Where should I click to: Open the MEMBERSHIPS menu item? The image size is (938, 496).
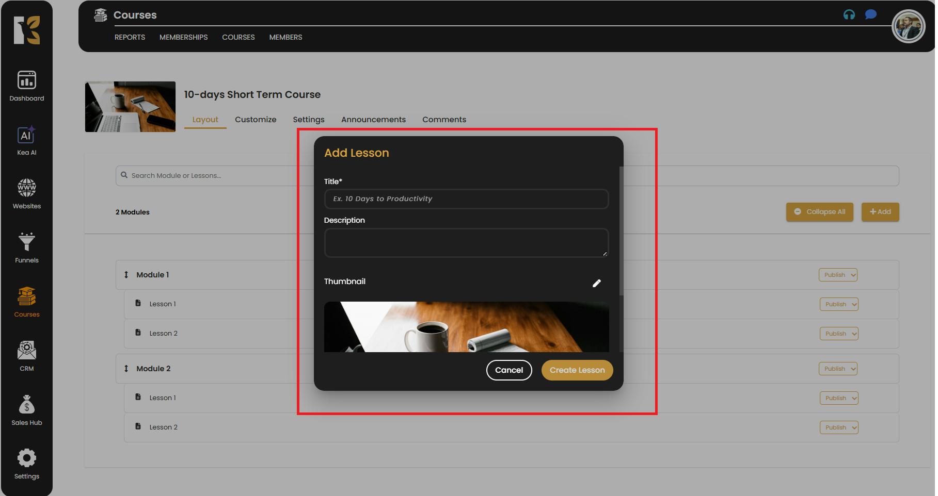183,37
